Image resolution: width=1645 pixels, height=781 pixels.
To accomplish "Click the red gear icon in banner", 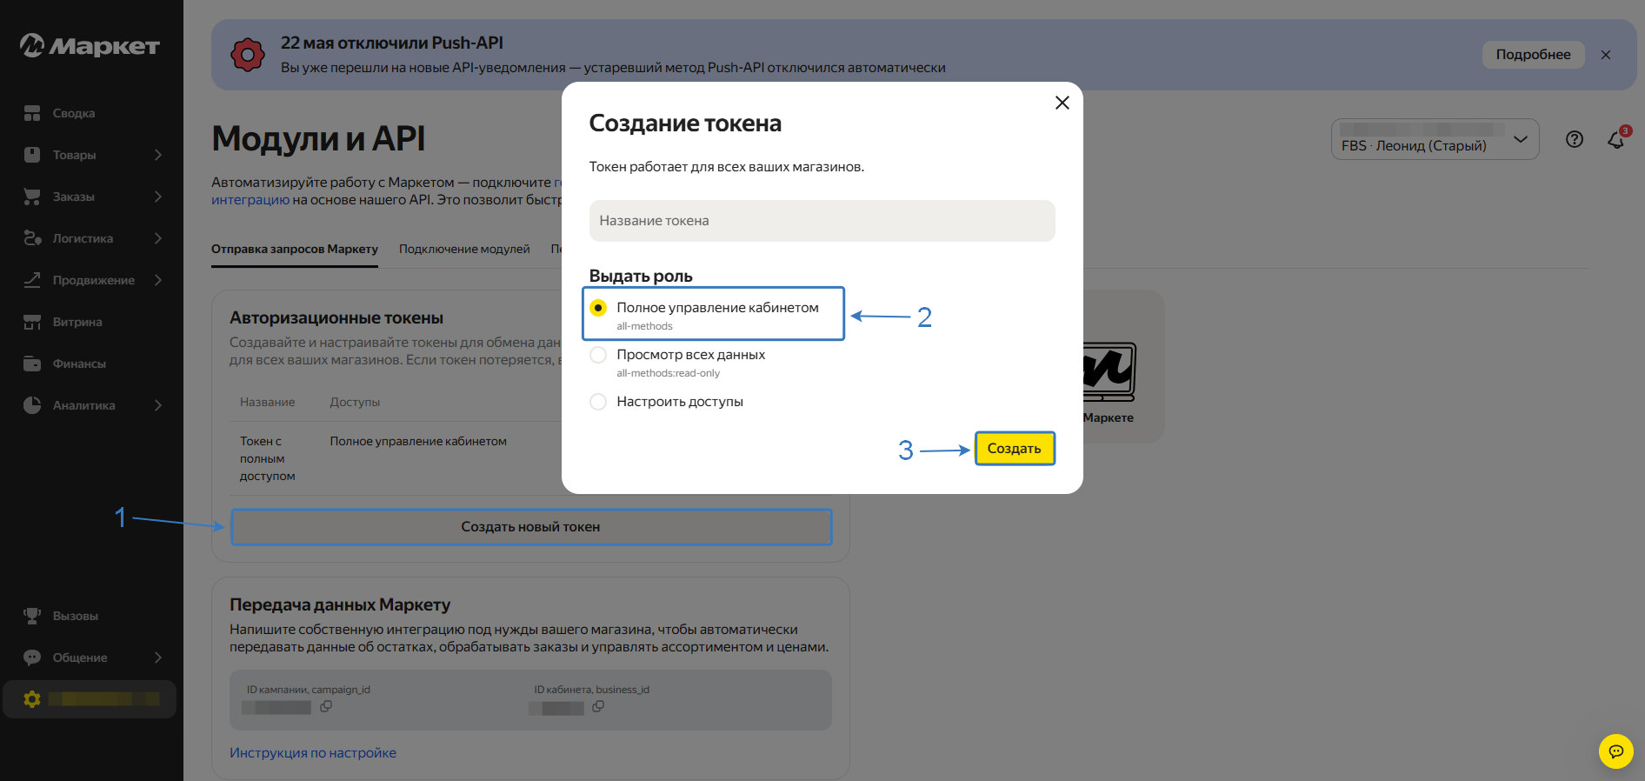I will (248, 55).
